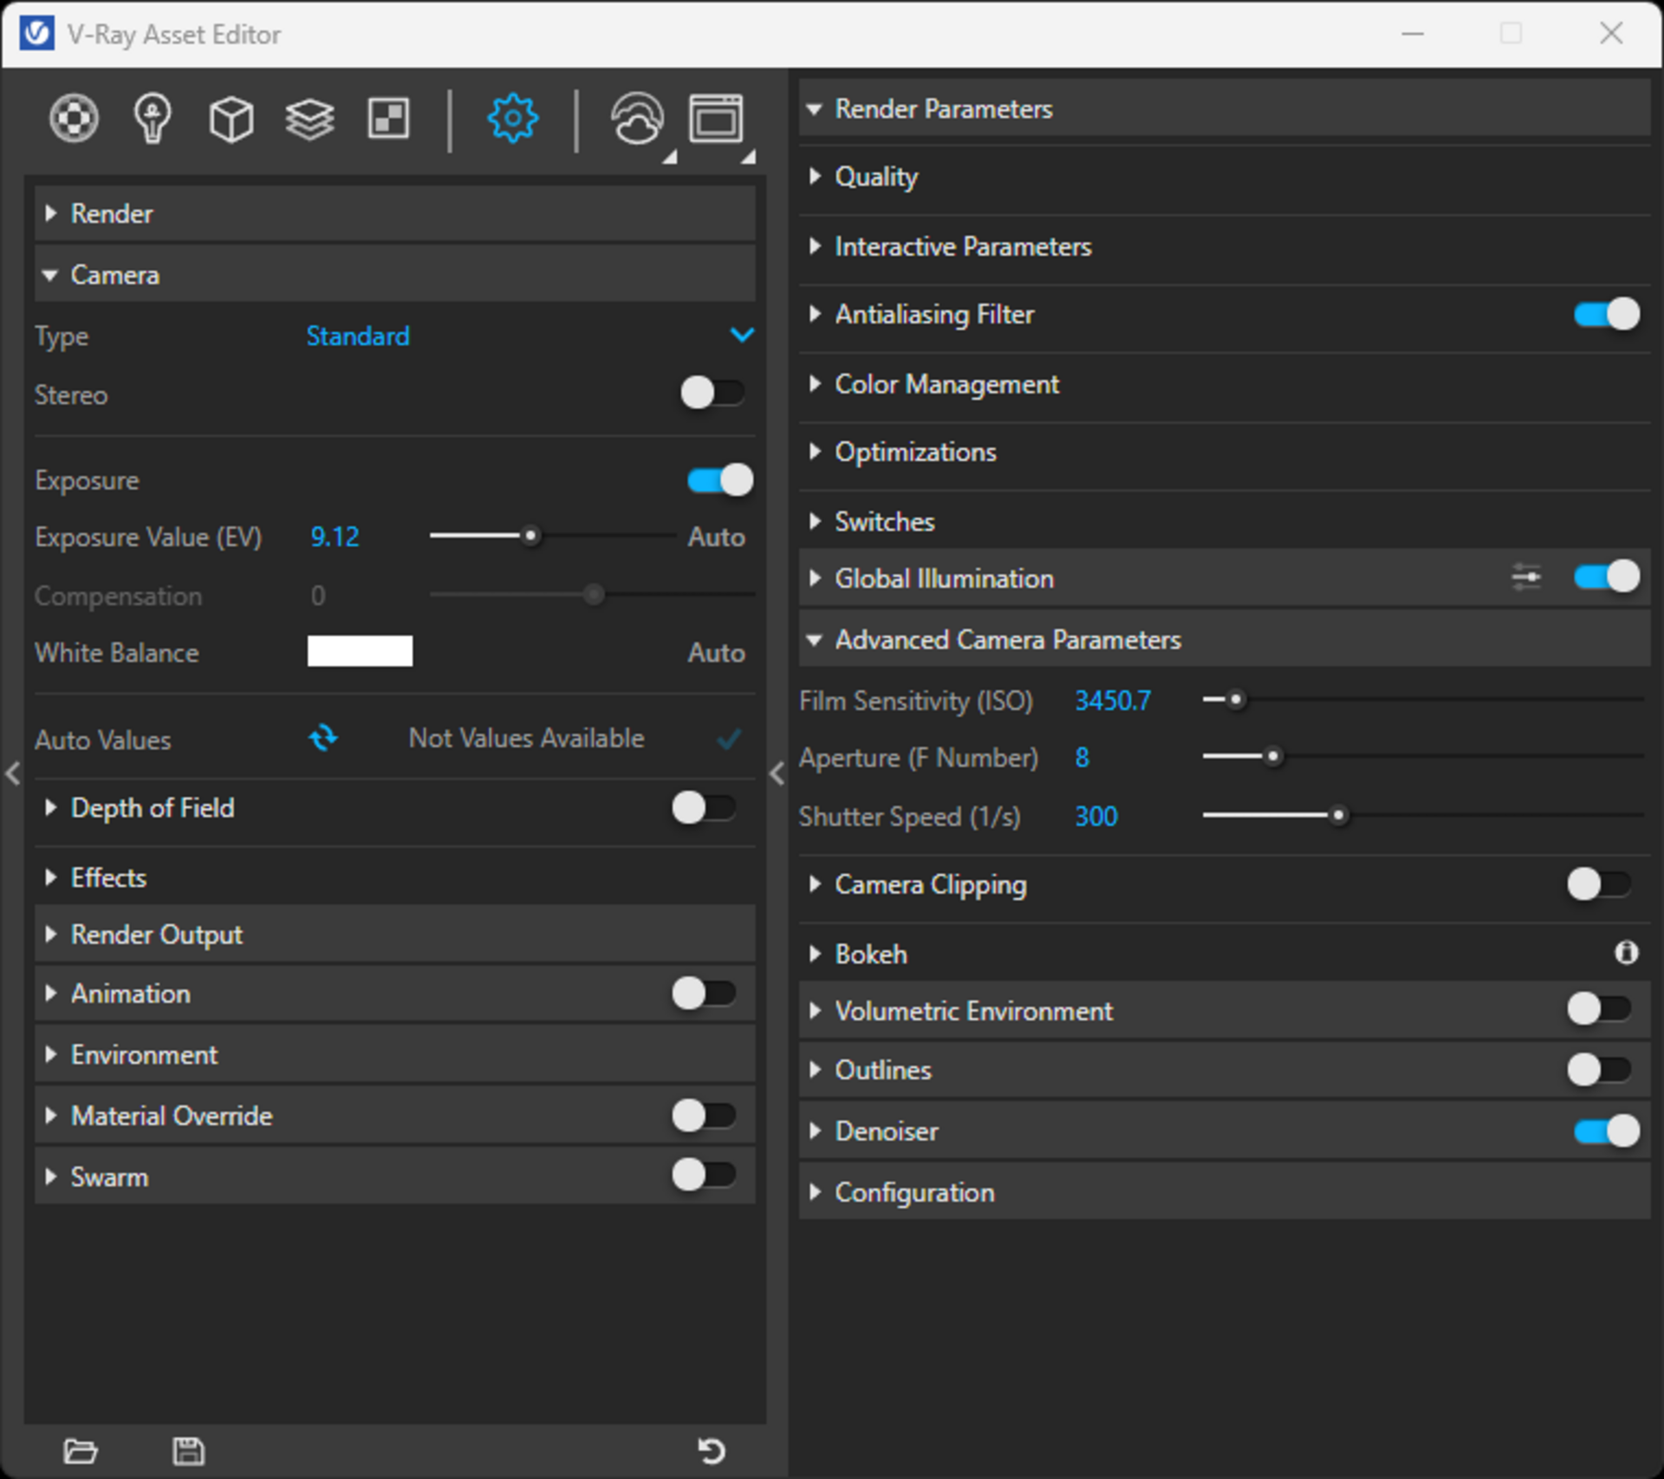Turn off Global Illumination toggle
The image size is (1664, 1479).
click(1607, 577)
